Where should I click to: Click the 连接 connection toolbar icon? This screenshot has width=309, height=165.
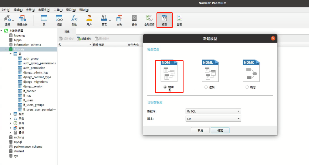tap(7, 20)
